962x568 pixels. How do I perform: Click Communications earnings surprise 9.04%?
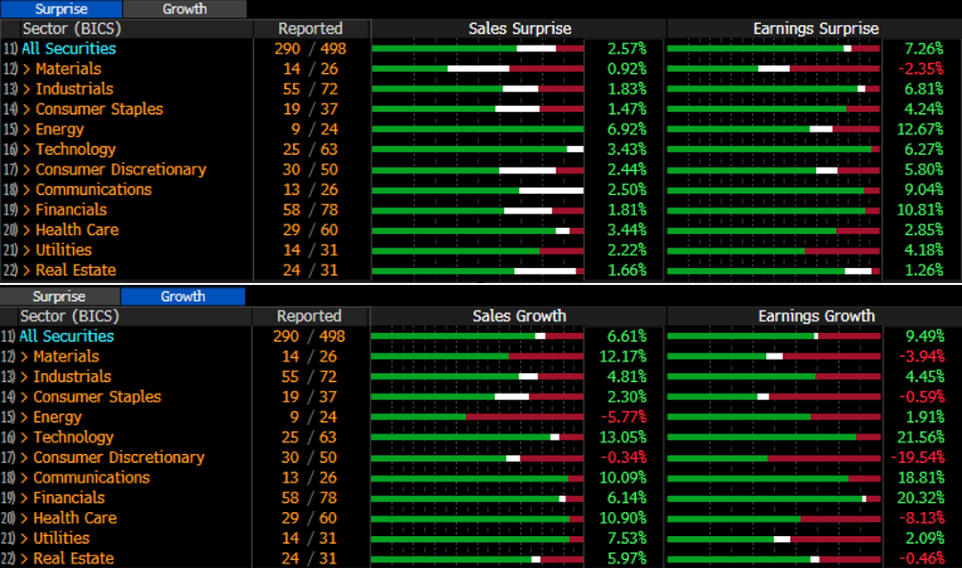tap(924, 190)
